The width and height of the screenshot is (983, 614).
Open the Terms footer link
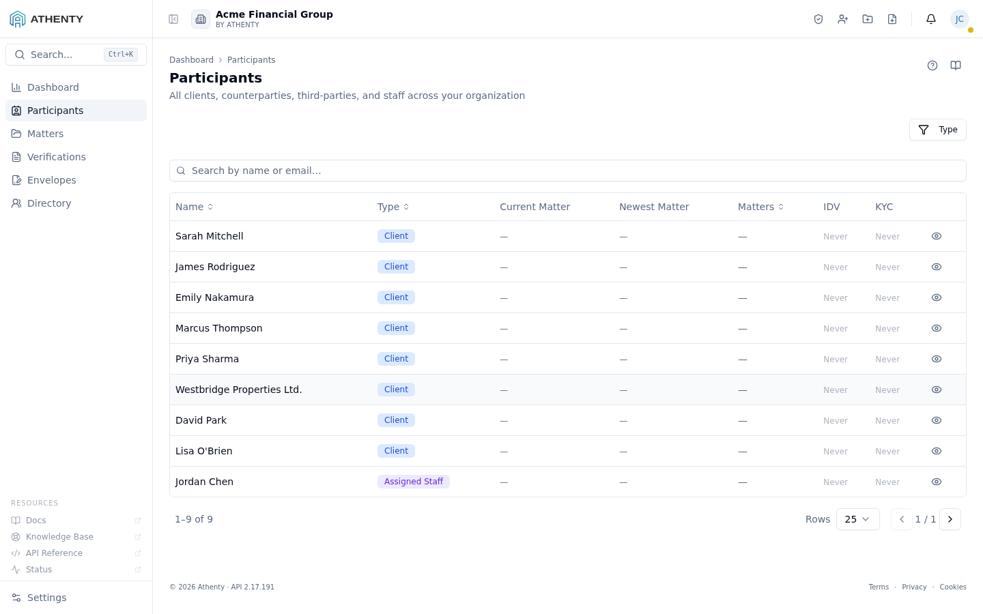click(x=879, y=587)
